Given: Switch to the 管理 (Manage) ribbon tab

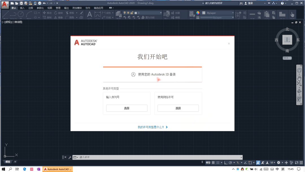Looking at the screenshot, I should click(58, 8).
